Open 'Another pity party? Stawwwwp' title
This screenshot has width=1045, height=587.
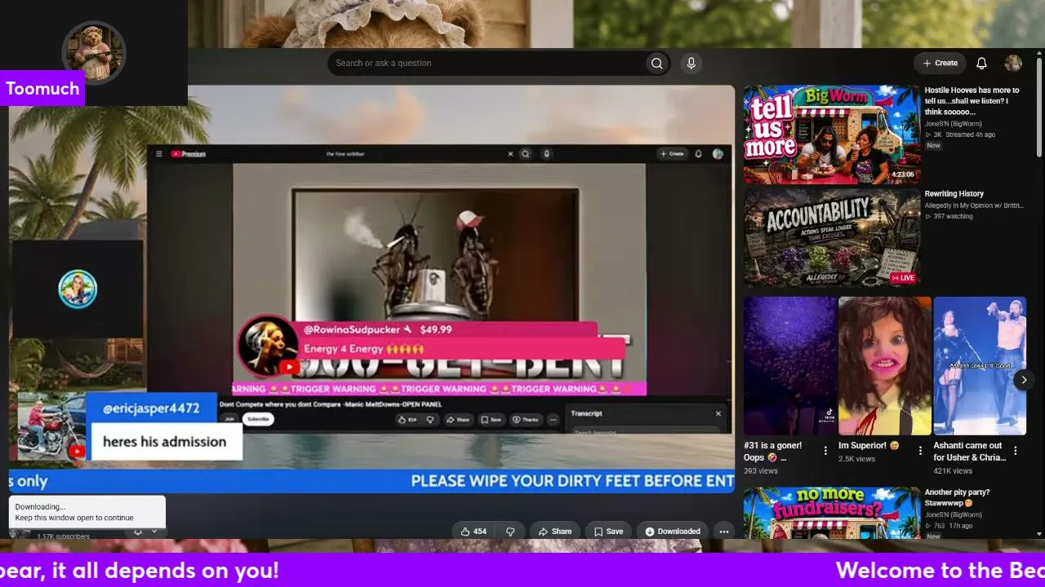point(957,497)
